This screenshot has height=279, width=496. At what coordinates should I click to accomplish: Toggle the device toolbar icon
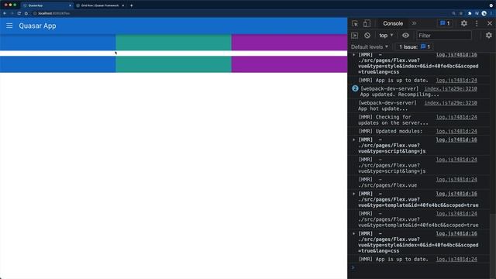click(367, 23)
